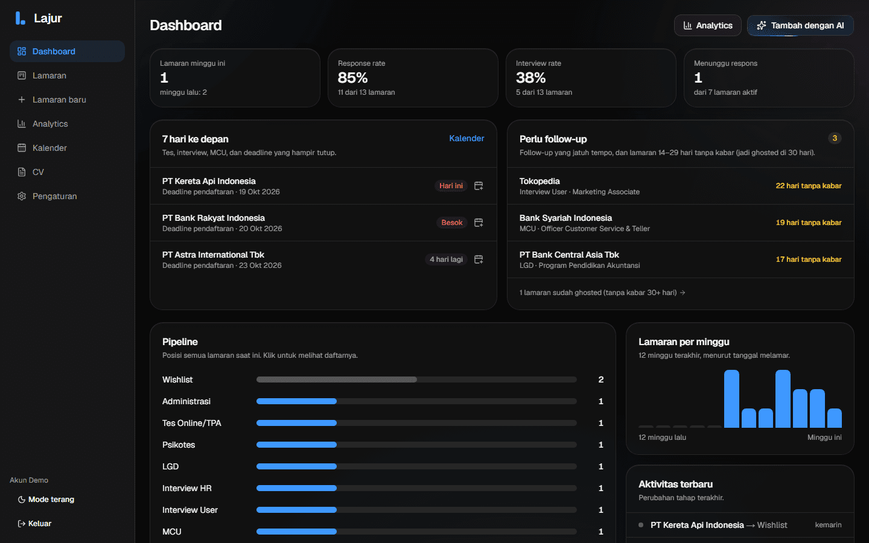
Task: Click the moon icon for Mode terang
Action: coord(22,500)
